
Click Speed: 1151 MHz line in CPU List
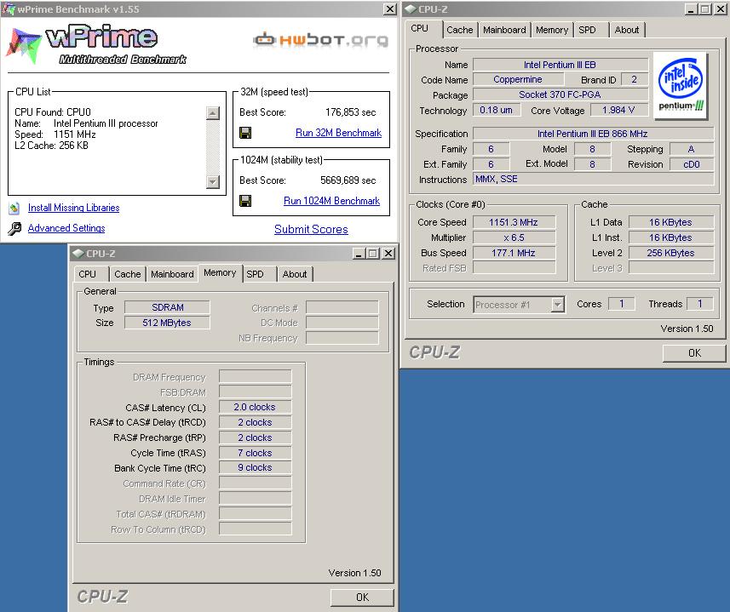pos(55,134)
